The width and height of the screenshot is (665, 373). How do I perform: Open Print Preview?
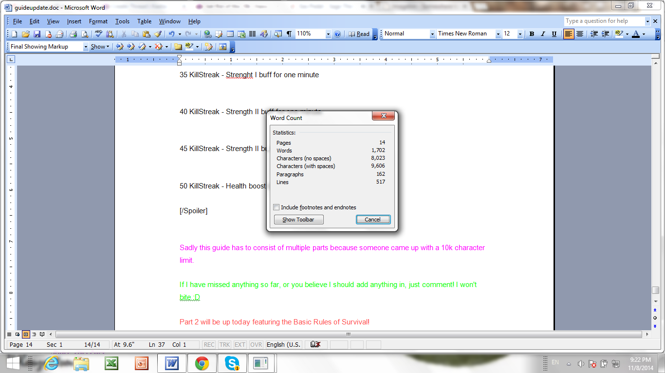click(x=85, y=34)
